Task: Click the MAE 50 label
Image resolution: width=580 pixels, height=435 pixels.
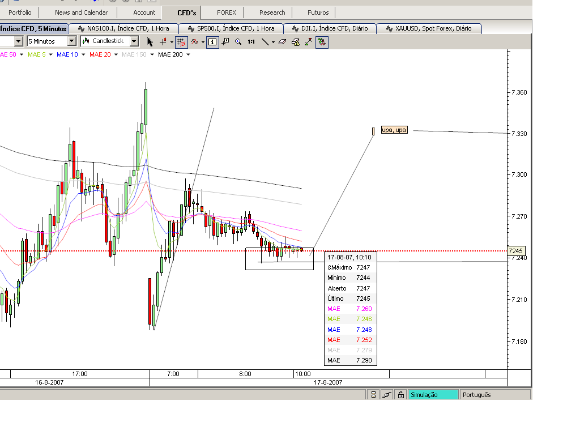Action: (x=8, y=55)
